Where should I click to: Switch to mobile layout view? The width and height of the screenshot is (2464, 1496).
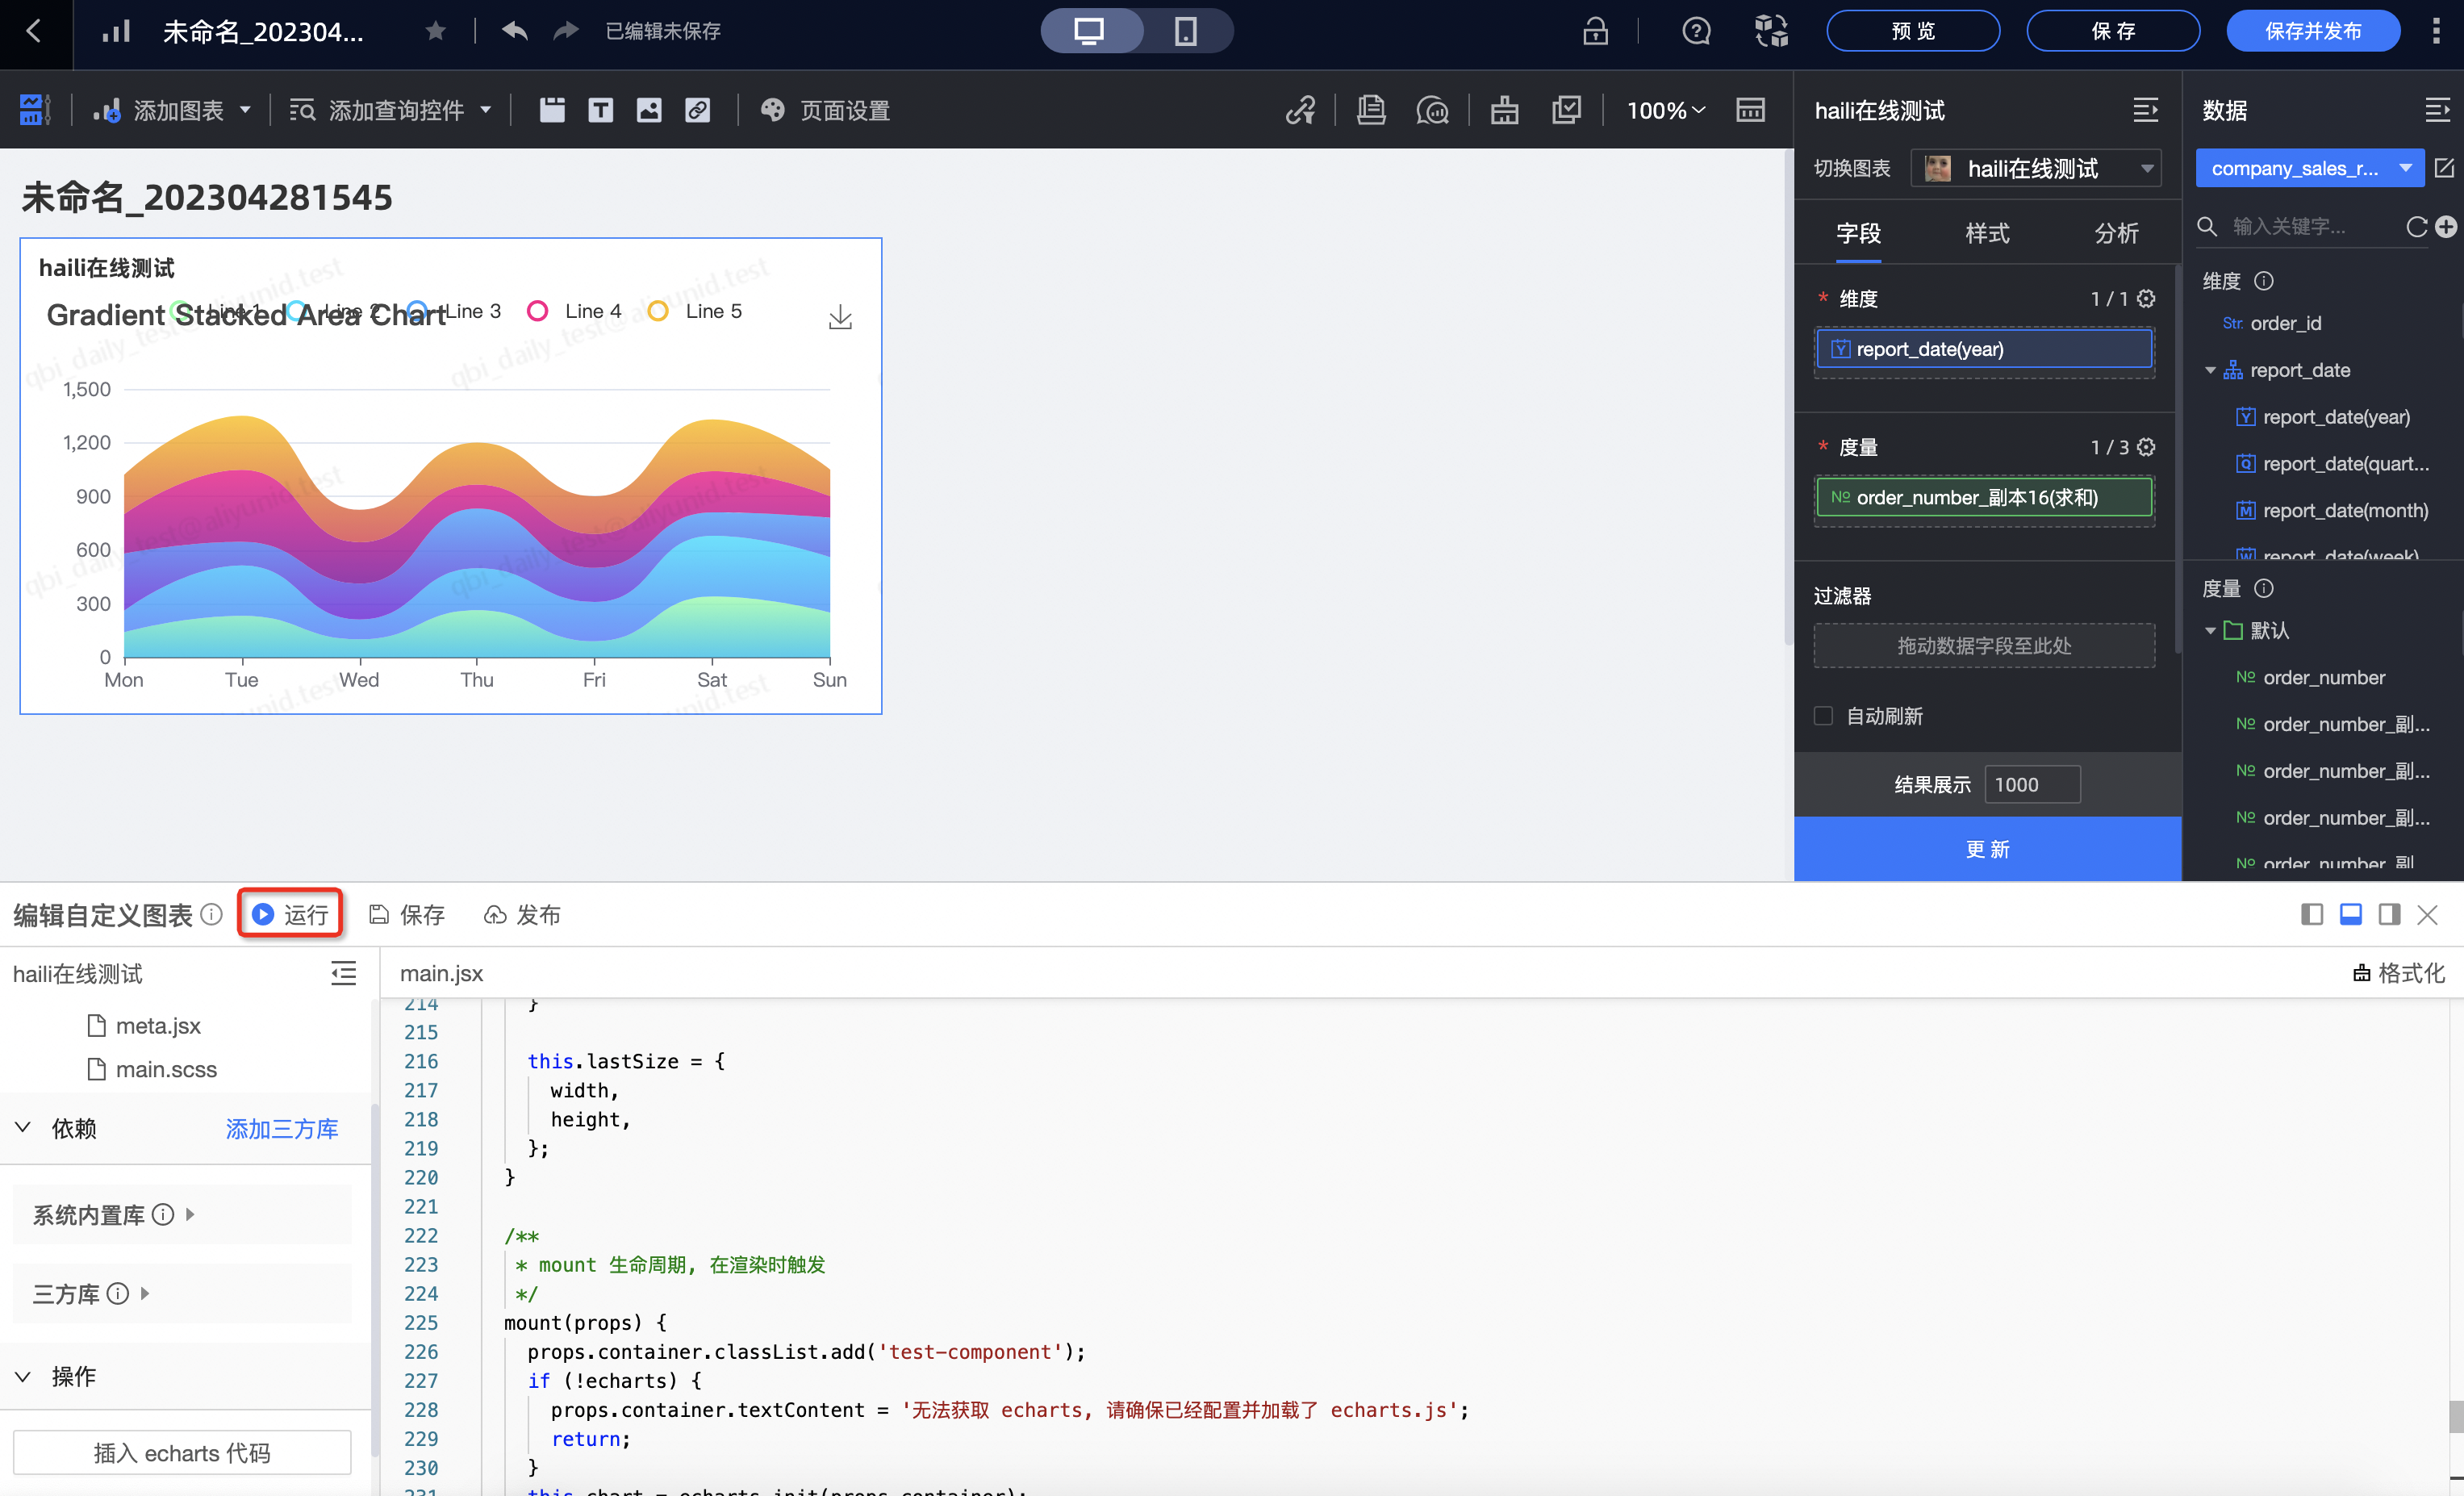tap(1185, 31)
